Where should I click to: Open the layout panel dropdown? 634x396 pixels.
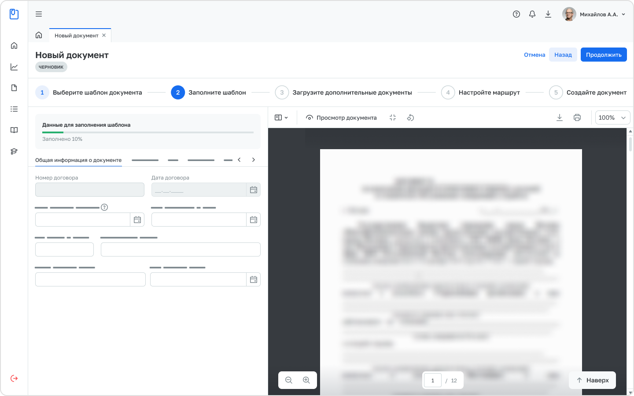[x=281, y=117]
